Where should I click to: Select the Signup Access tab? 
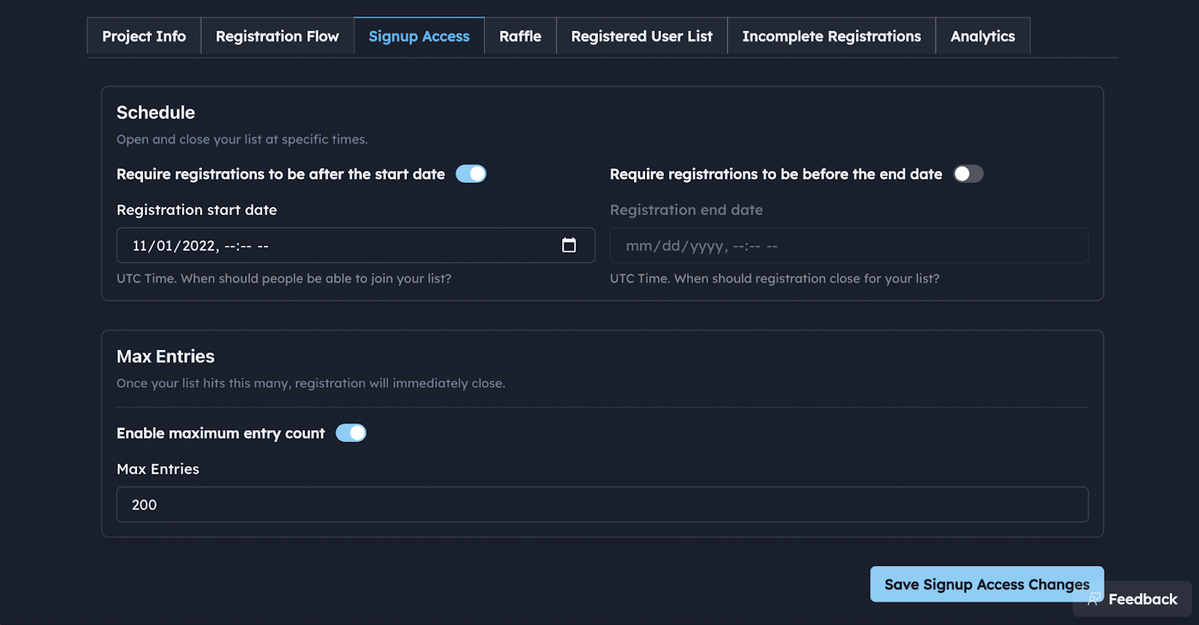click(419, 36)
